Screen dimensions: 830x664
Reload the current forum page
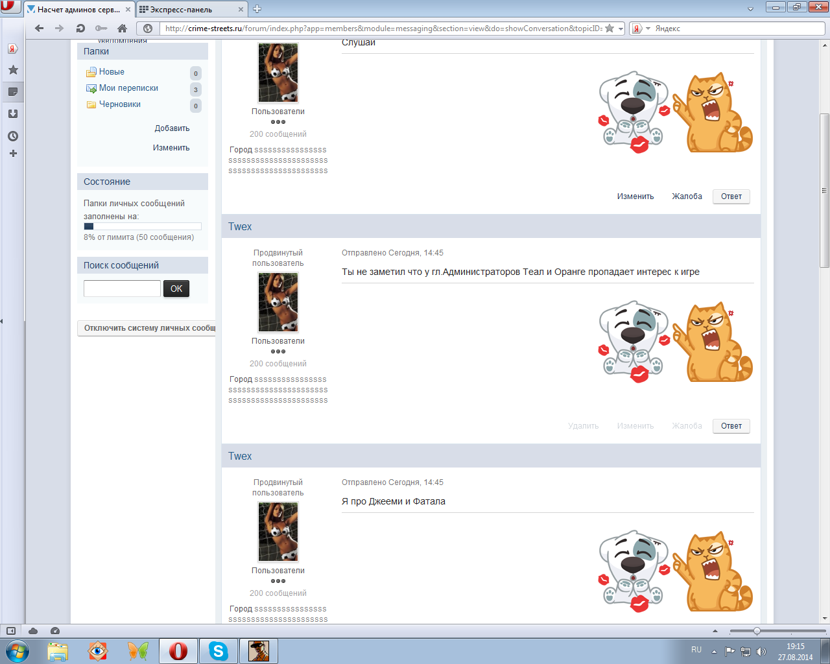[80, 29]
